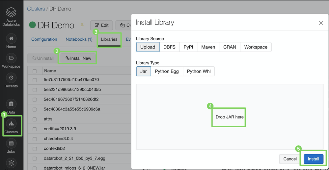Switch to the Libraries tab
This screenshot has width=329, height=170.
pos(109,39)
